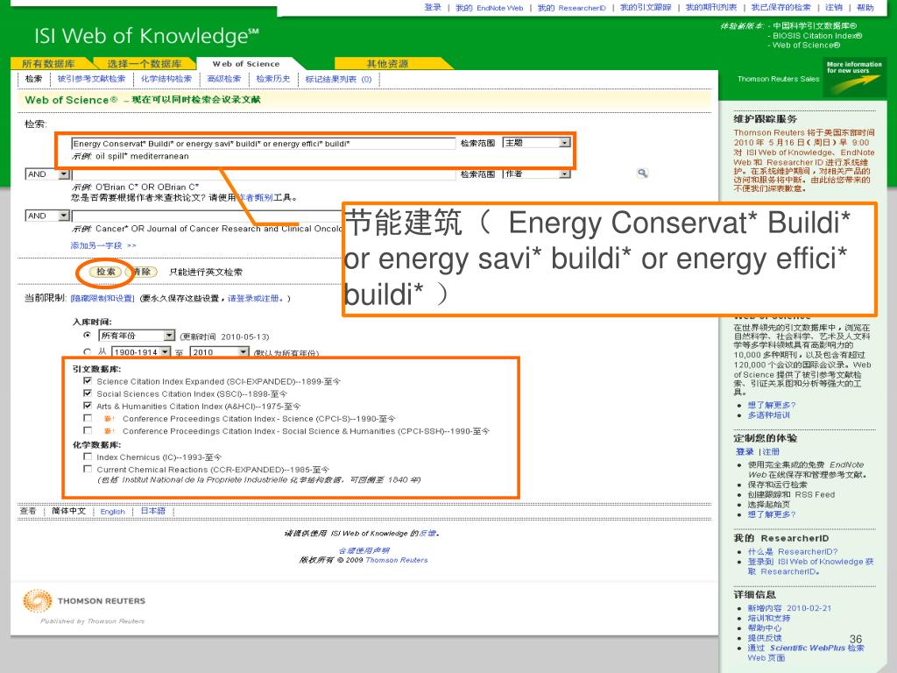897x673 pixels.
Task: Uncheck Science Citation Index Expanded checkbox
Action: pyautogui.click(x=88, y=380)
